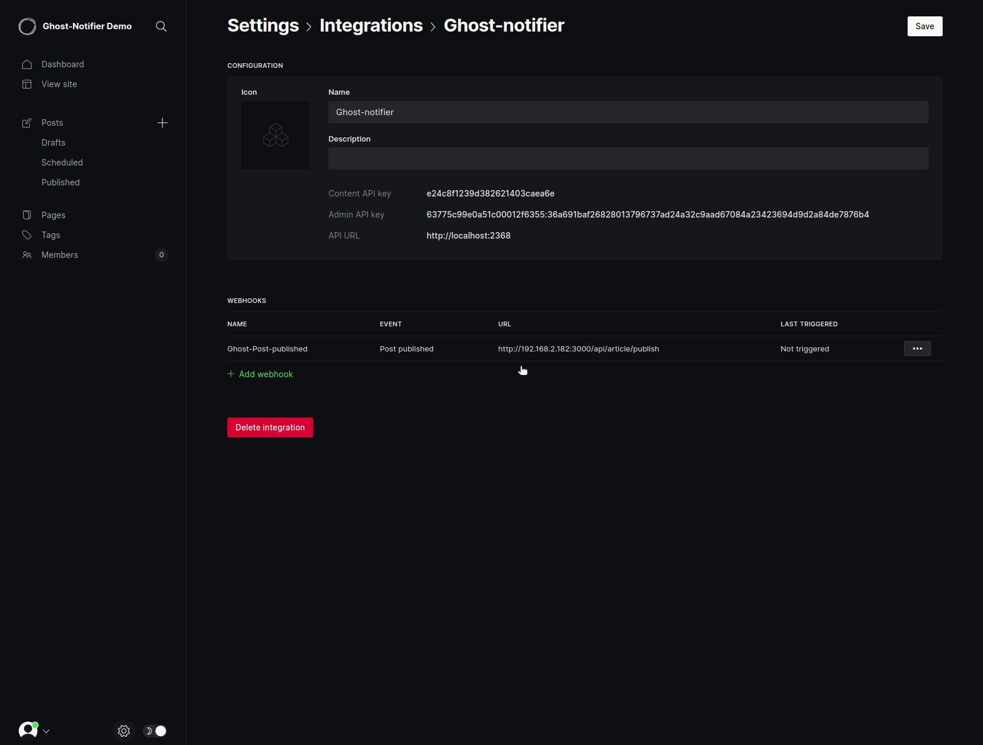Image resolution: width=983 pixels, height=745 pixels.
Task: Click webhook name Ghost-Post-published
Action: [267, 349]
